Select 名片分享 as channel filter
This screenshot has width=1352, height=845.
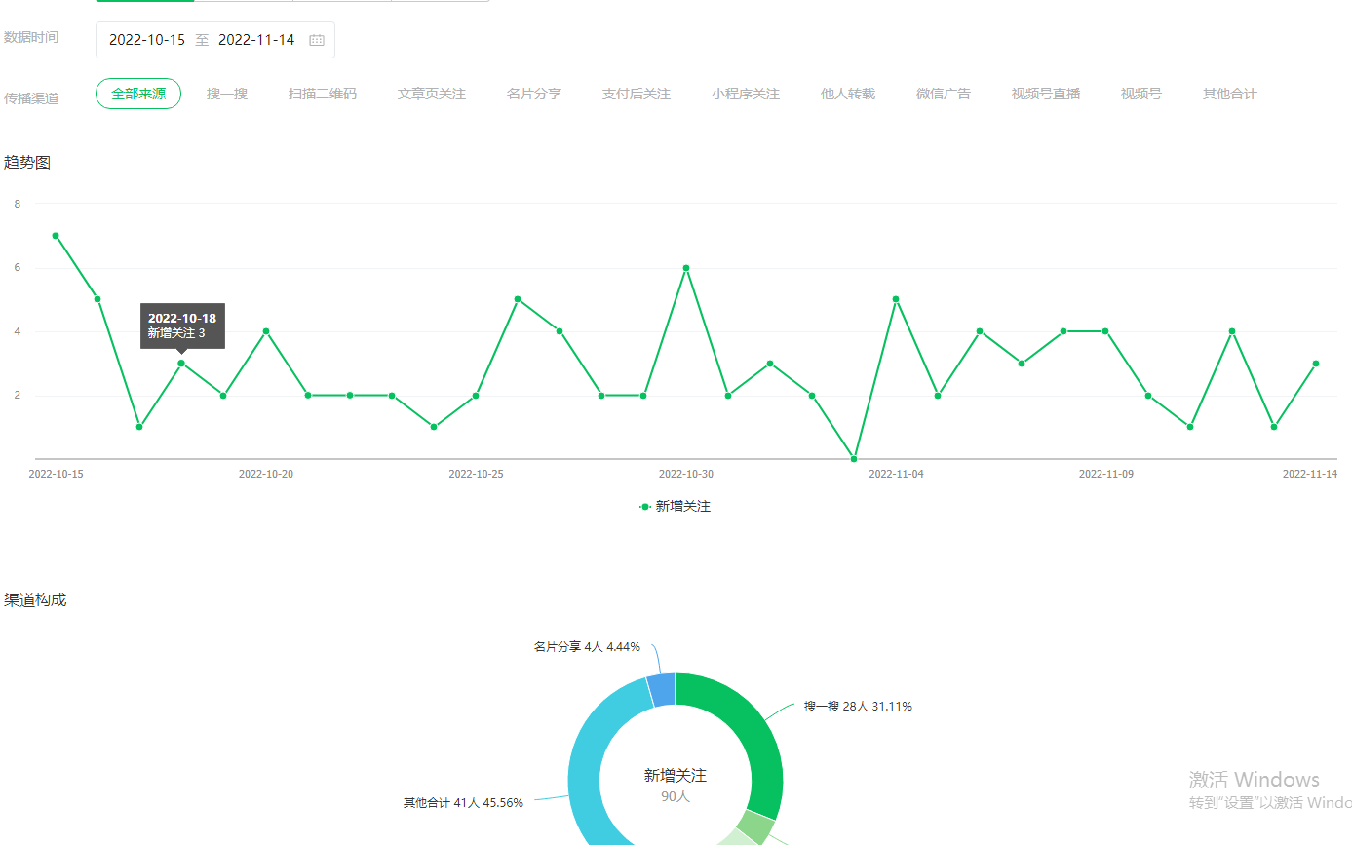(534, 94)
